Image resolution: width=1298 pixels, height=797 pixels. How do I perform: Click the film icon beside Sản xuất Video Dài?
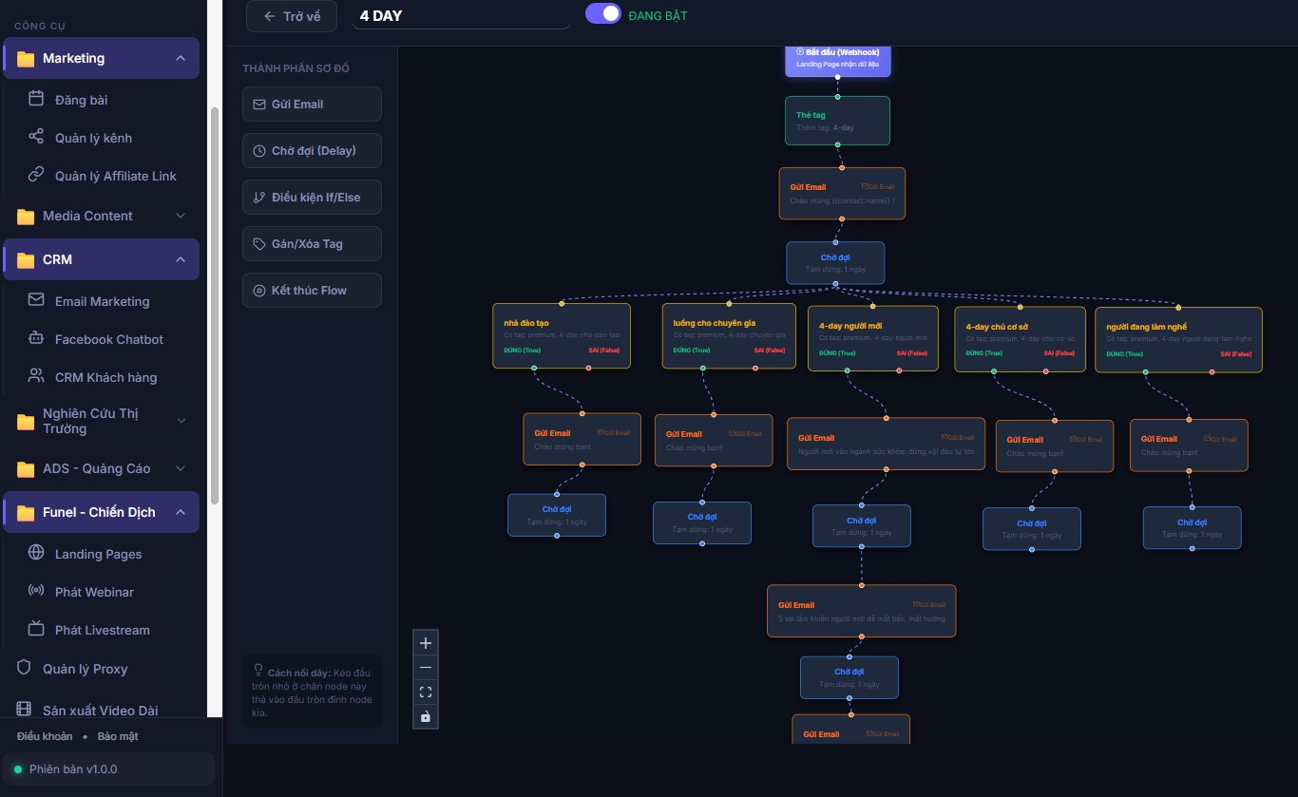pyautogui.click(x=25, y=710)
